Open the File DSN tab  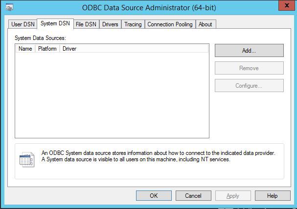coord(86,24)
